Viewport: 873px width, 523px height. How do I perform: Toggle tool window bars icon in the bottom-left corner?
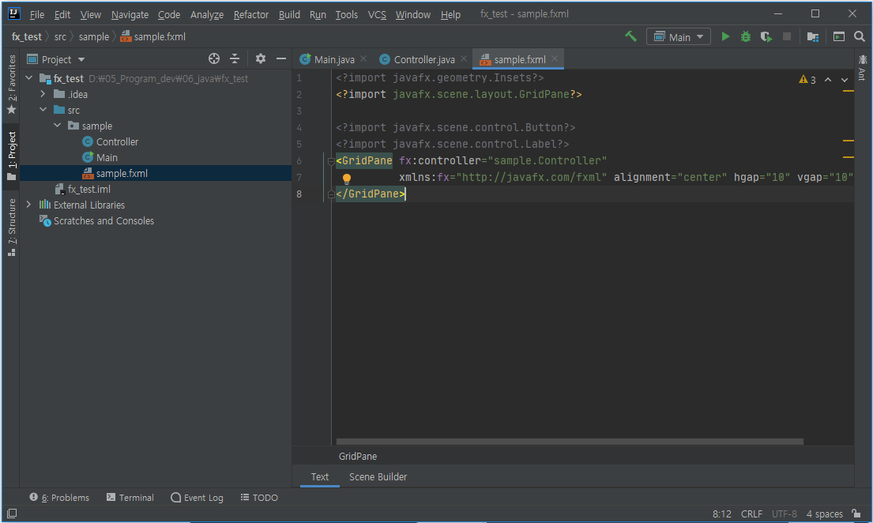click(12, 514)
